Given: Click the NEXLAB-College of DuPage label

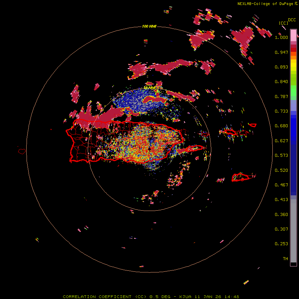Looking at the screenshot, I should coord(265,4).
